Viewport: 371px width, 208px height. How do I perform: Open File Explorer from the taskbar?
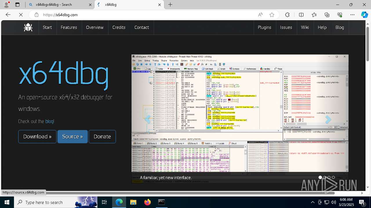tap(133, 202)
